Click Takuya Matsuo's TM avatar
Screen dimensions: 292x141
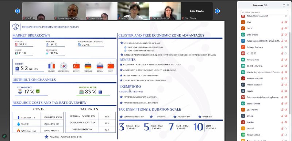click(243, 135)
